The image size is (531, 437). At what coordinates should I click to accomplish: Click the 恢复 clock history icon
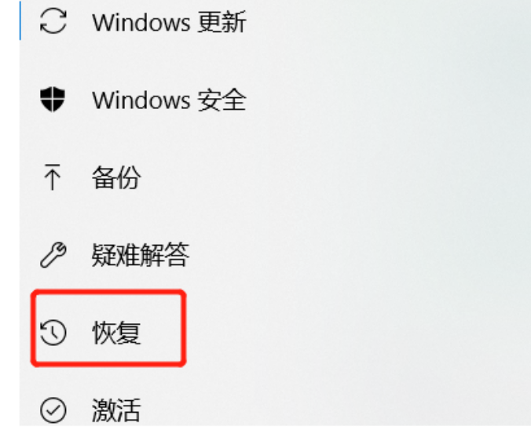pos(53,333)
